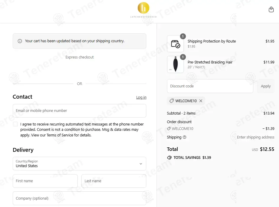This screenshot has height=207, width=279.
Task: Open Shipping Protection by Route thumbnail
Action: click(x=176, y=44)
